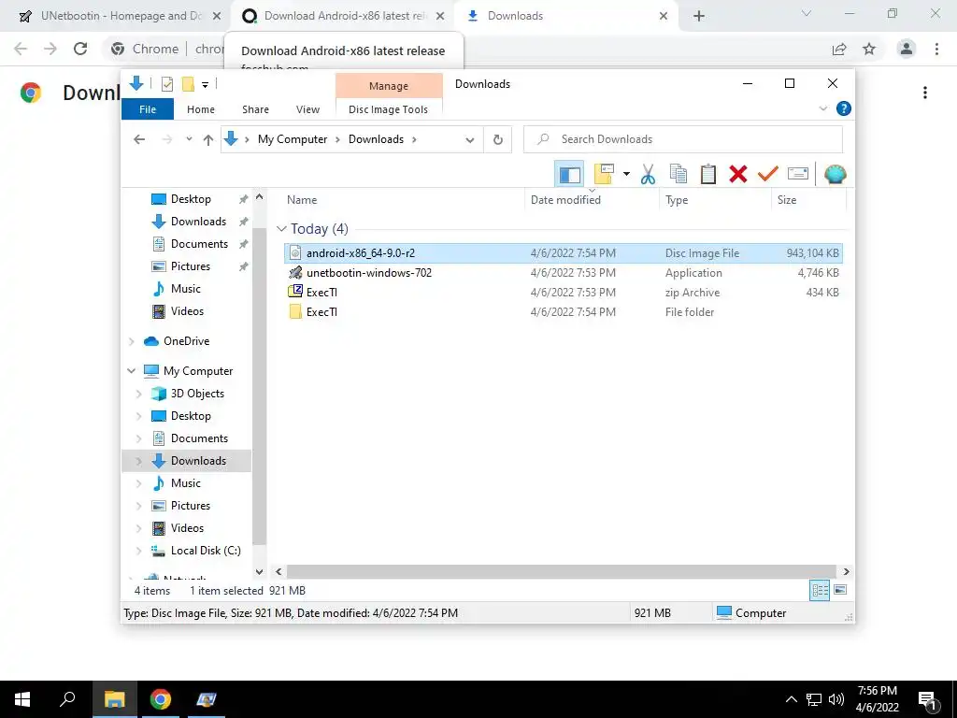The image size is (957, 718).
Task: Click the Cut scissors toolbar icon
Action: 649,174
